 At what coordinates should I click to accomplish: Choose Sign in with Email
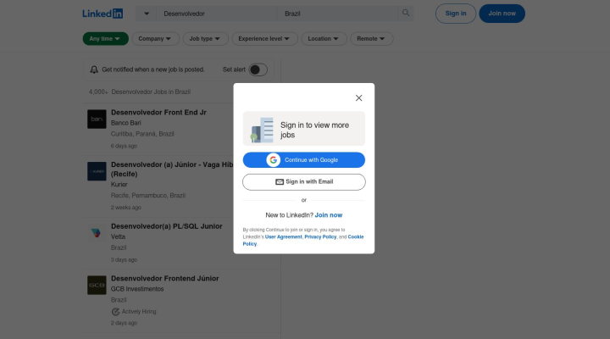[x=304, y=181]
